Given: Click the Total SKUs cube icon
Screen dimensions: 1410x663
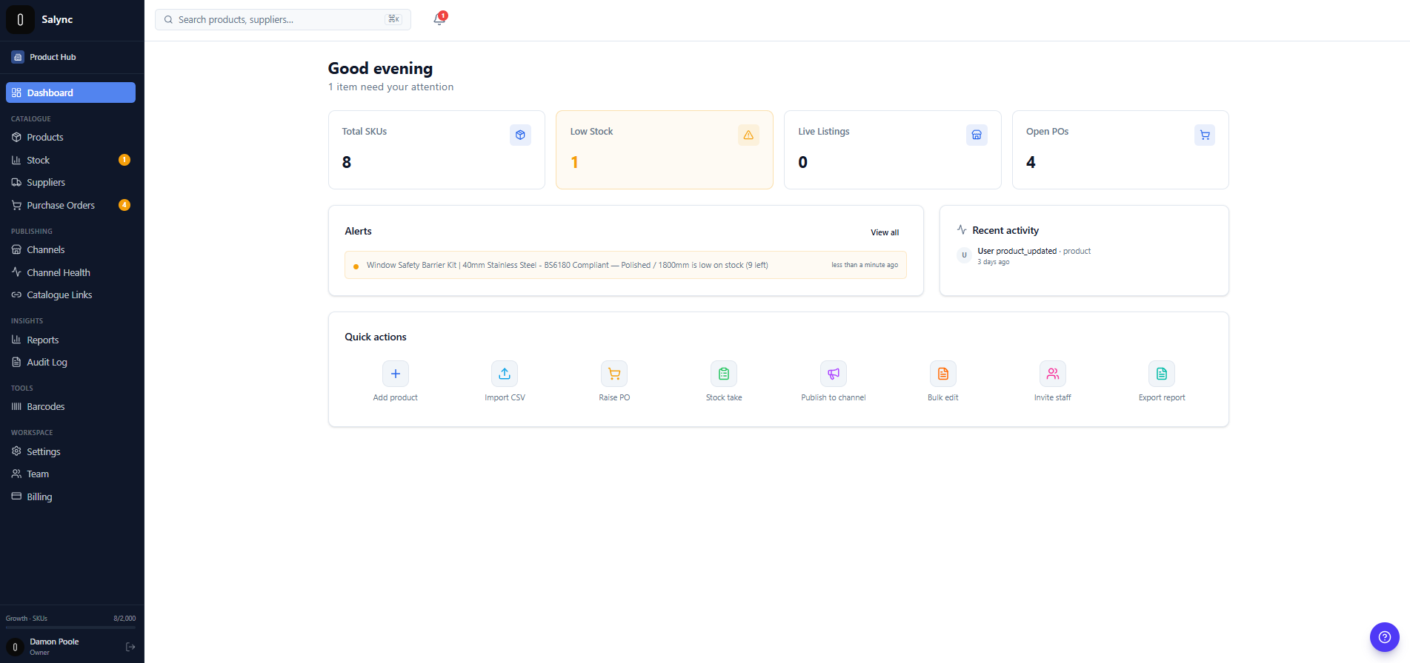Looking at the screenshot, I should pyautogui.click(x=520, y=135).
